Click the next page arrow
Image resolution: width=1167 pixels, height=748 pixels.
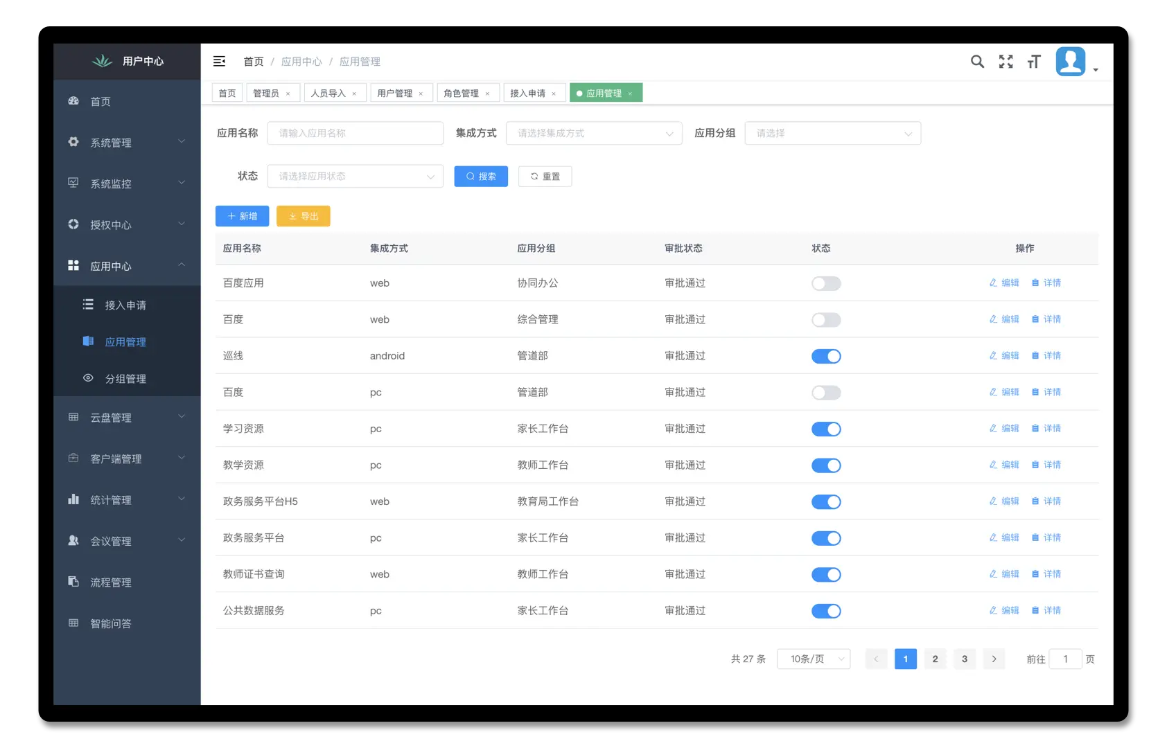(994, 659)
